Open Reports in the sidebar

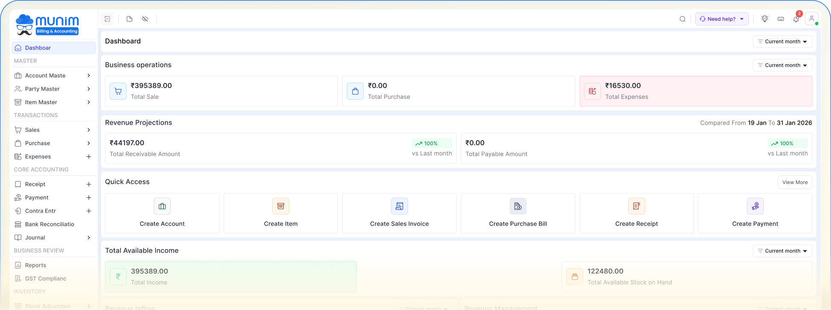pos(54,265)
